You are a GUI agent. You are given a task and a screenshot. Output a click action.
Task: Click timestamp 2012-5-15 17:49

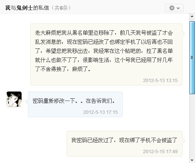160,152
